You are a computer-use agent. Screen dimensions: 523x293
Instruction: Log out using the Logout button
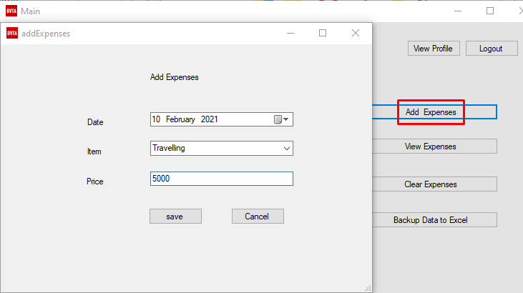(x=492, y=49)
